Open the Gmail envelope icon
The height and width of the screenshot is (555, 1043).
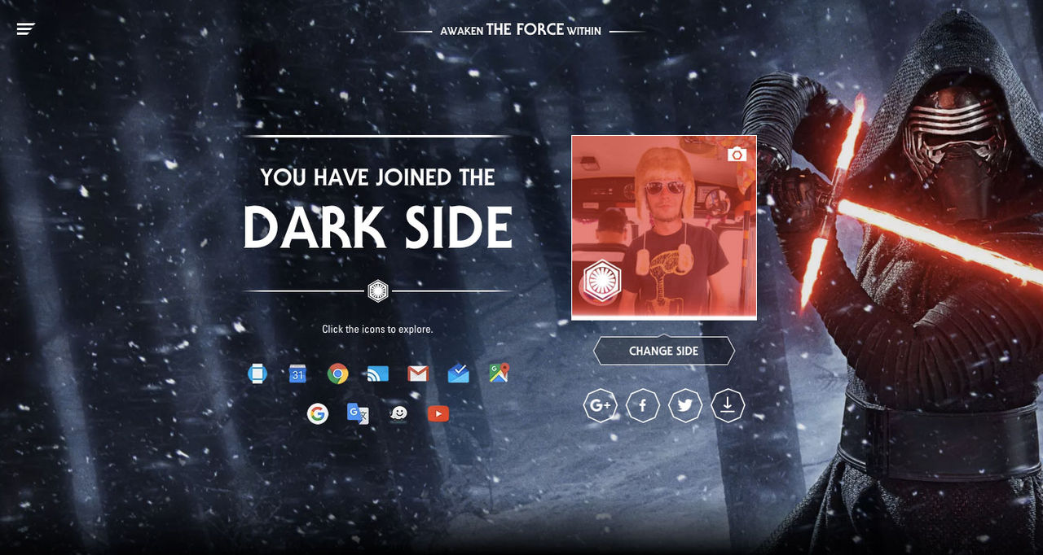[x=418, y=374]
